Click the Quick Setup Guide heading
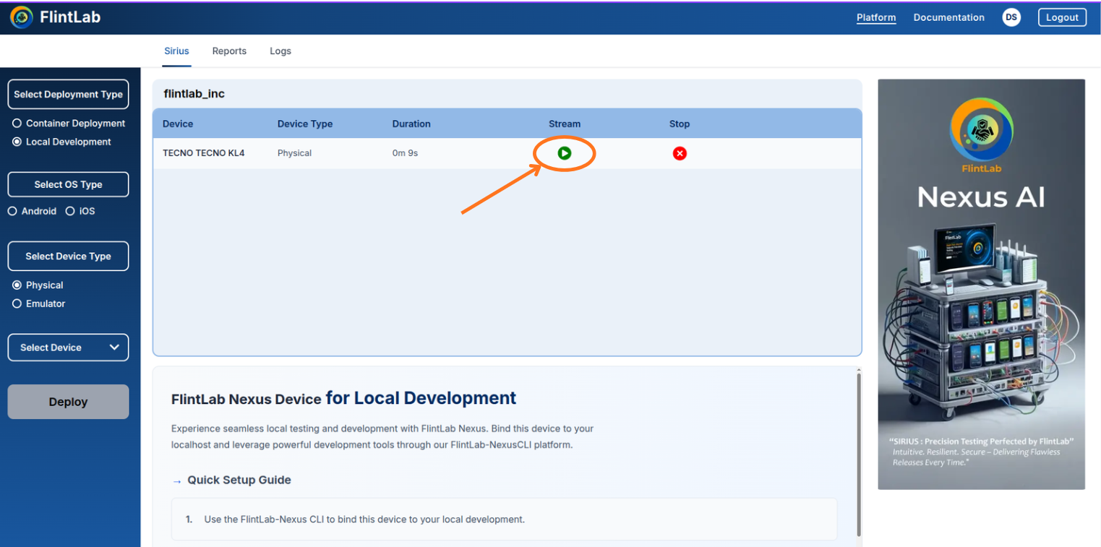The image size is (1101, 547). pos(239,480)
